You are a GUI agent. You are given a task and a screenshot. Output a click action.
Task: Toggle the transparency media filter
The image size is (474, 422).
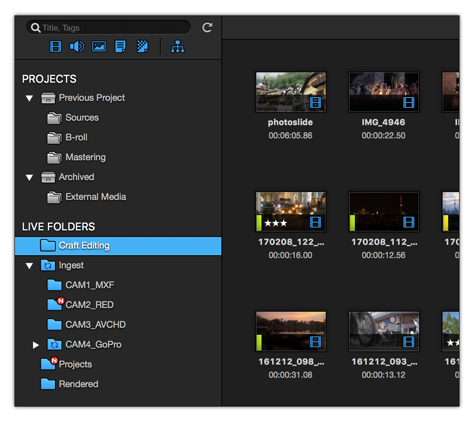tap(142, 46)
